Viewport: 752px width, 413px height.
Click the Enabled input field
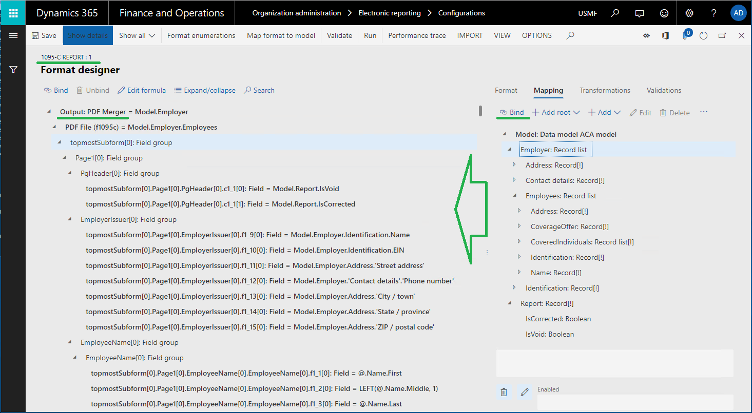point(634,401)
